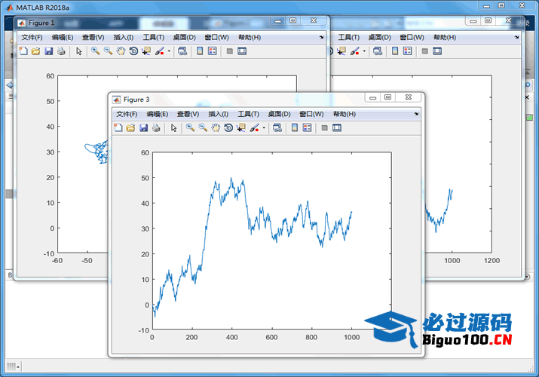Click New Figure icon in Figure 3
The image size is (539, 377).
point(118,128)
